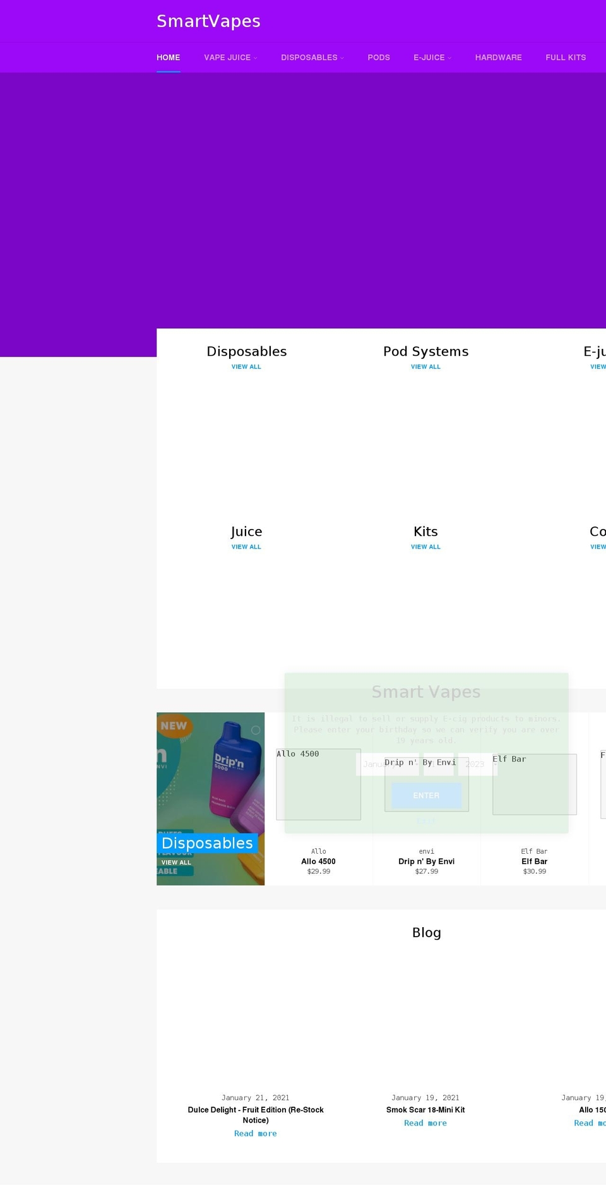Image resolution: width=606 pixels, height=1185 pixels.
Task: Click the January 21, 2021 post date
Action: pos(256,1098)
